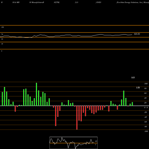The image size is (149, 149).
Task: Click the -100 label on MR right axis
Action: tap(146, 131)
